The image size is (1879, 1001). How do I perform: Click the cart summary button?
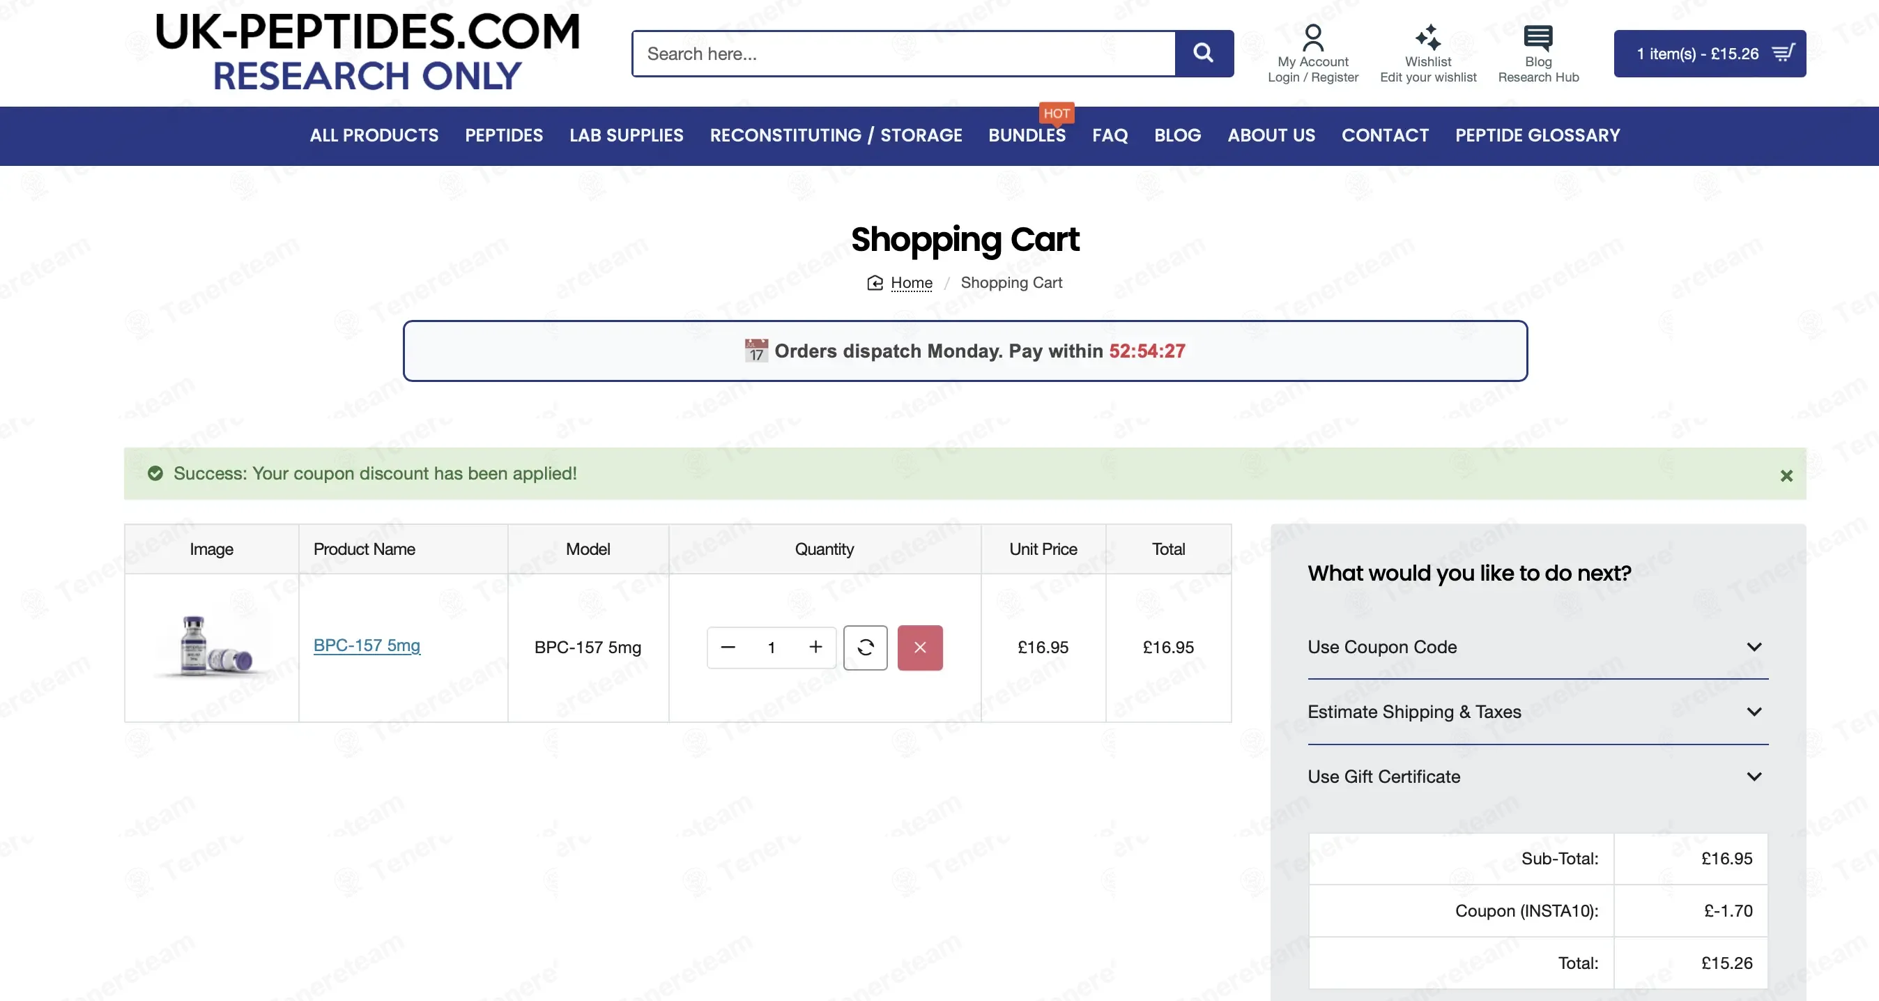point(1709,53)
